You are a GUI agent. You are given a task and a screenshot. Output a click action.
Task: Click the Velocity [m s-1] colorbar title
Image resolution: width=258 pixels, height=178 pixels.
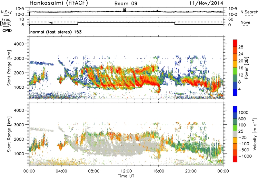click(x=255, y=134)
